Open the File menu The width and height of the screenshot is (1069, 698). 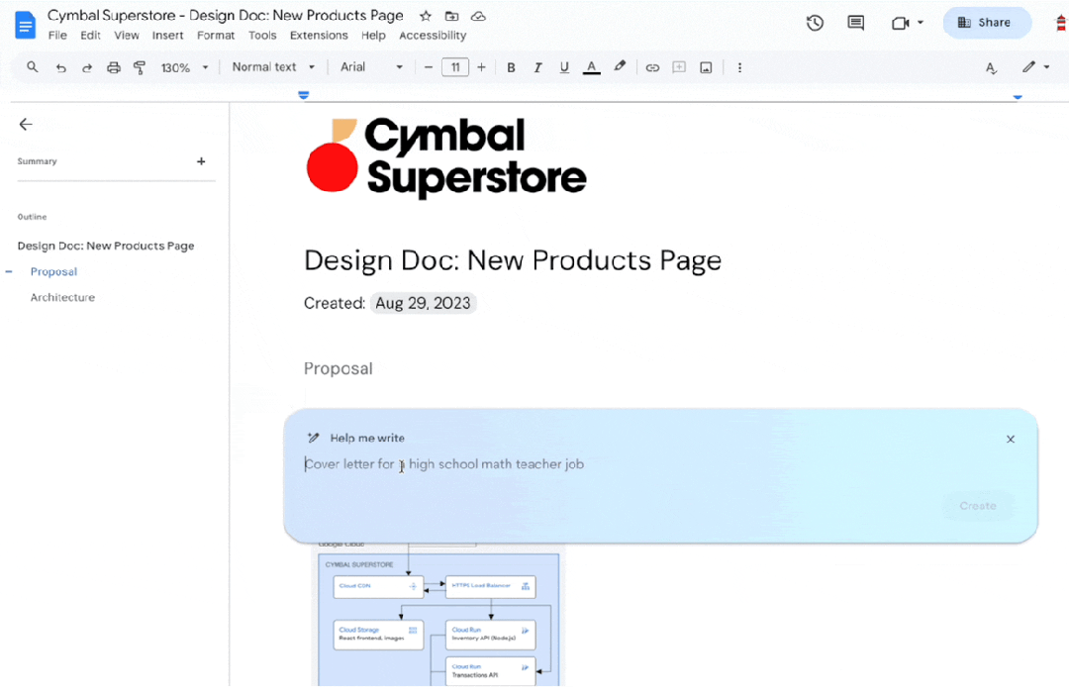57,36
